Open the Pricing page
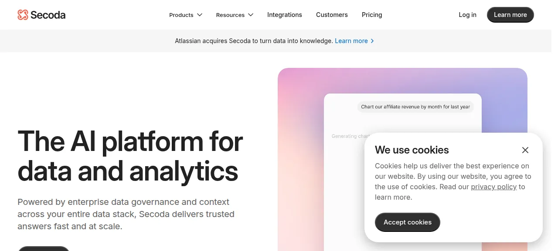Screen dimensions: 558x251 click(x=372, y=15)
